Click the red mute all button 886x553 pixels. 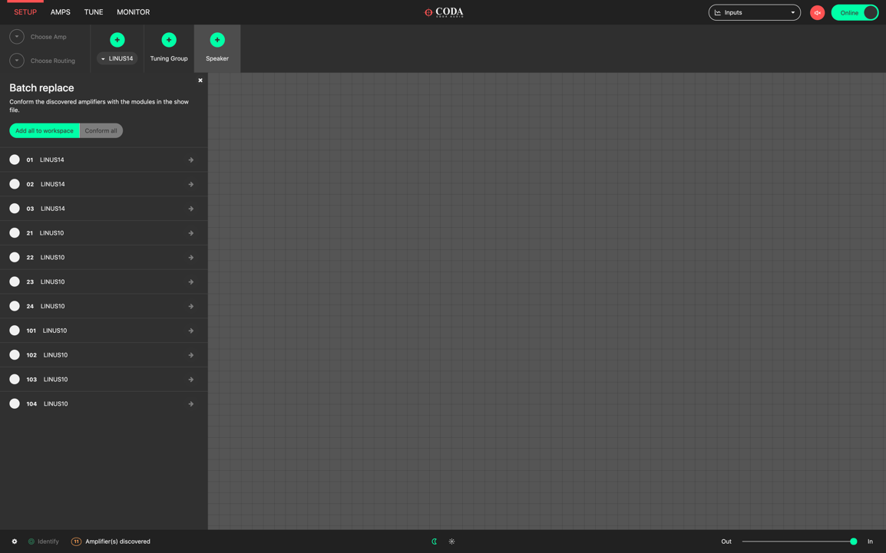[817, 12]
